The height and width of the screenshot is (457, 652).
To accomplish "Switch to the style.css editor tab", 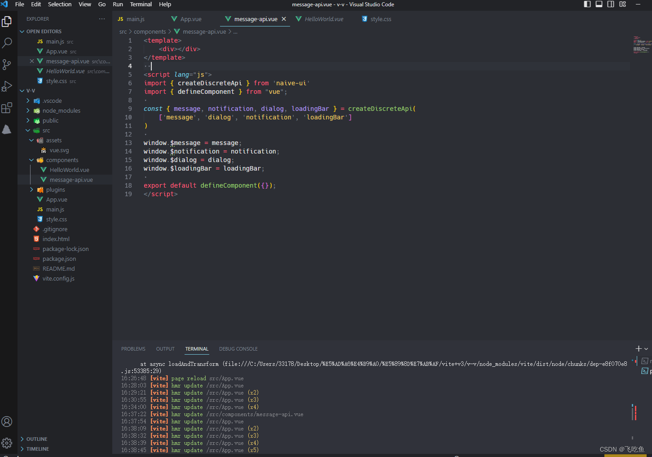I will 381,19.
